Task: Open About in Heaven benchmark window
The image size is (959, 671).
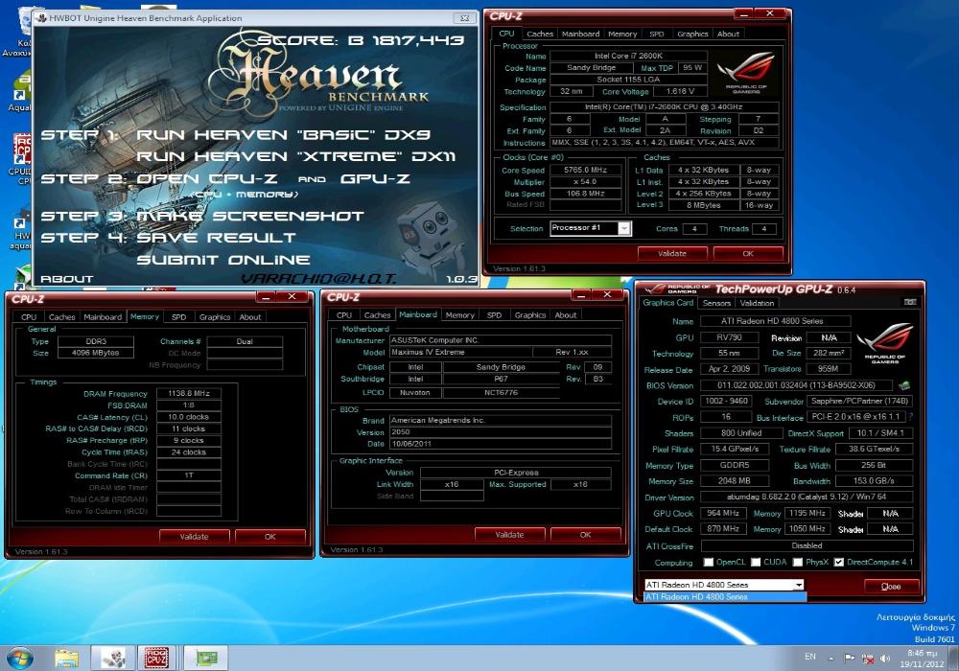Action: click(x=67, y=279)
